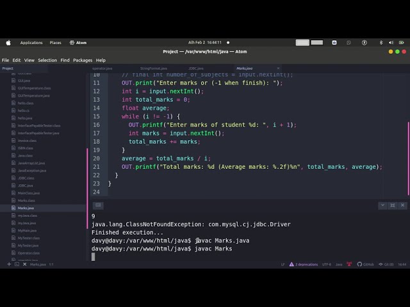Select ISBN.class in the tree
The width and height of the screenshot is (410, 307).
pos(26,148)
